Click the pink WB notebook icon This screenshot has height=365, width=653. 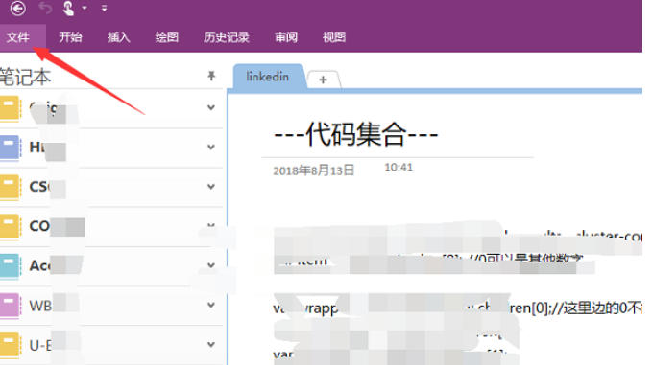(11, 306)
